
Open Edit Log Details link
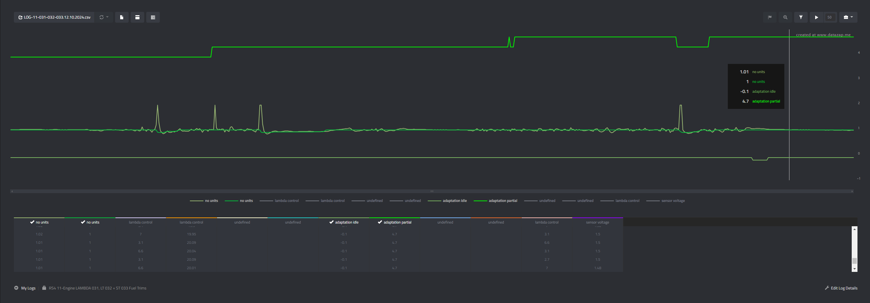[x=841, y=288]
